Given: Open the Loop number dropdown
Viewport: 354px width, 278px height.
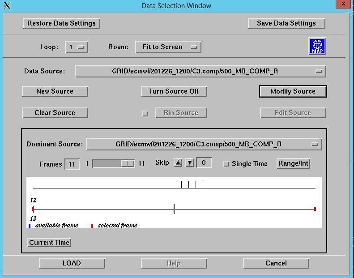Looking at the screenshot, I should click(x=76, y=47).
